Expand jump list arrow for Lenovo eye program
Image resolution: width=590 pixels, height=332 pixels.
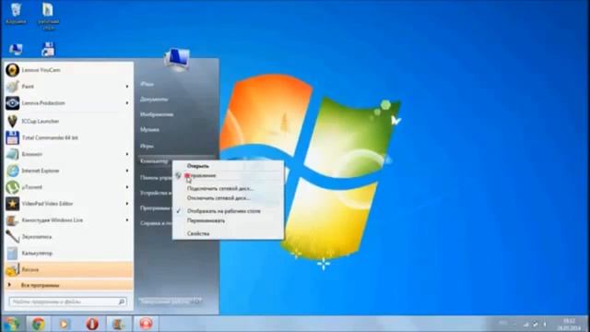(127, 103)
